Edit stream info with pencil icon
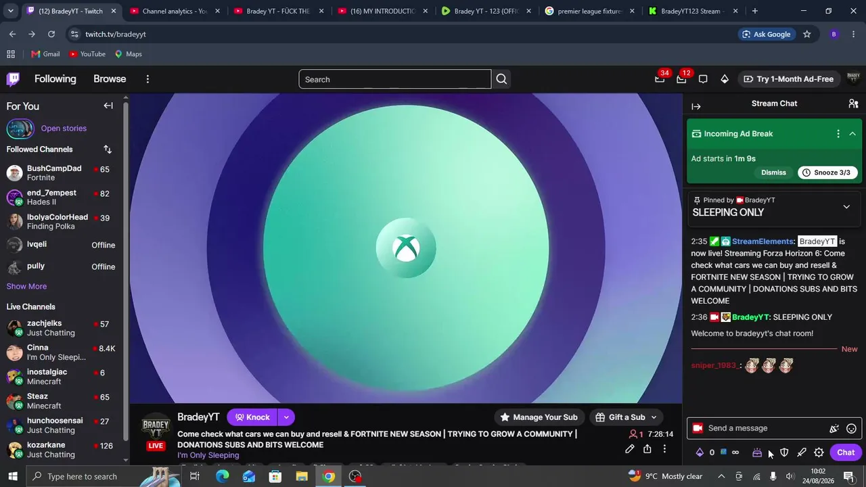This screenshot has width=866, height=487. (630, 449)
